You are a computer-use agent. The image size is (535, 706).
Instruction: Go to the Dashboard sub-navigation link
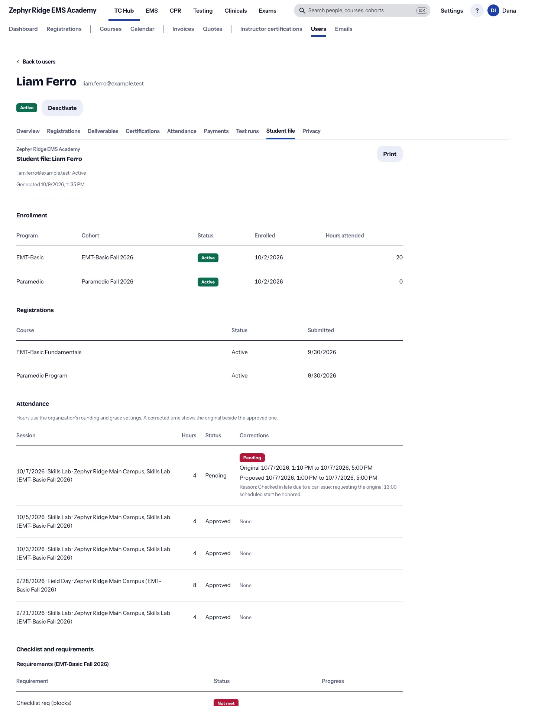pyautogui.click(x=23, y=29)
